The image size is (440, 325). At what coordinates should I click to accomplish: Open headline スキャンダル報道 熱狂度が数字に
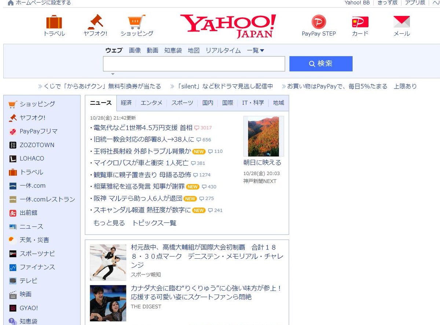[x=142, y=210]
